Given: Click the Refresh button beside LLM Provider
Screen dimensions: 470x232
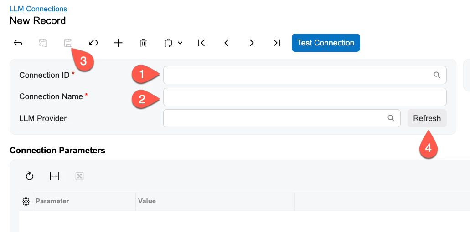Looking at the screenshot, I should (427, 118).
